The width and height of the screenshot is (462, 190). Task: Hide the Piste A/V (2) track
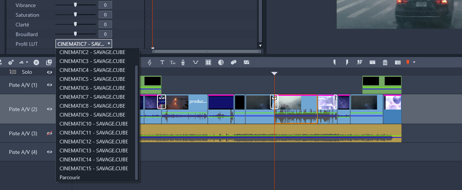[49, 109]
